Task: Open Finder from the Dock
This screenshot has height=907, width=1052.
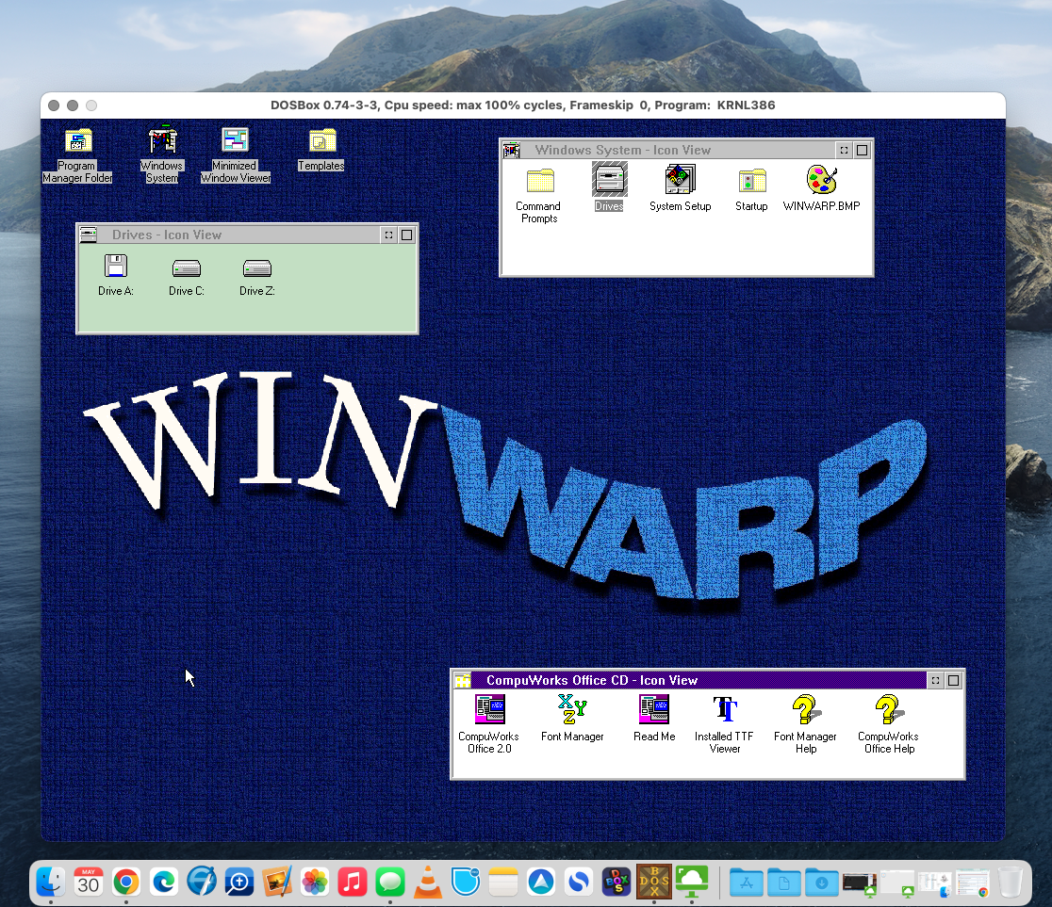Action: point(50,881)
